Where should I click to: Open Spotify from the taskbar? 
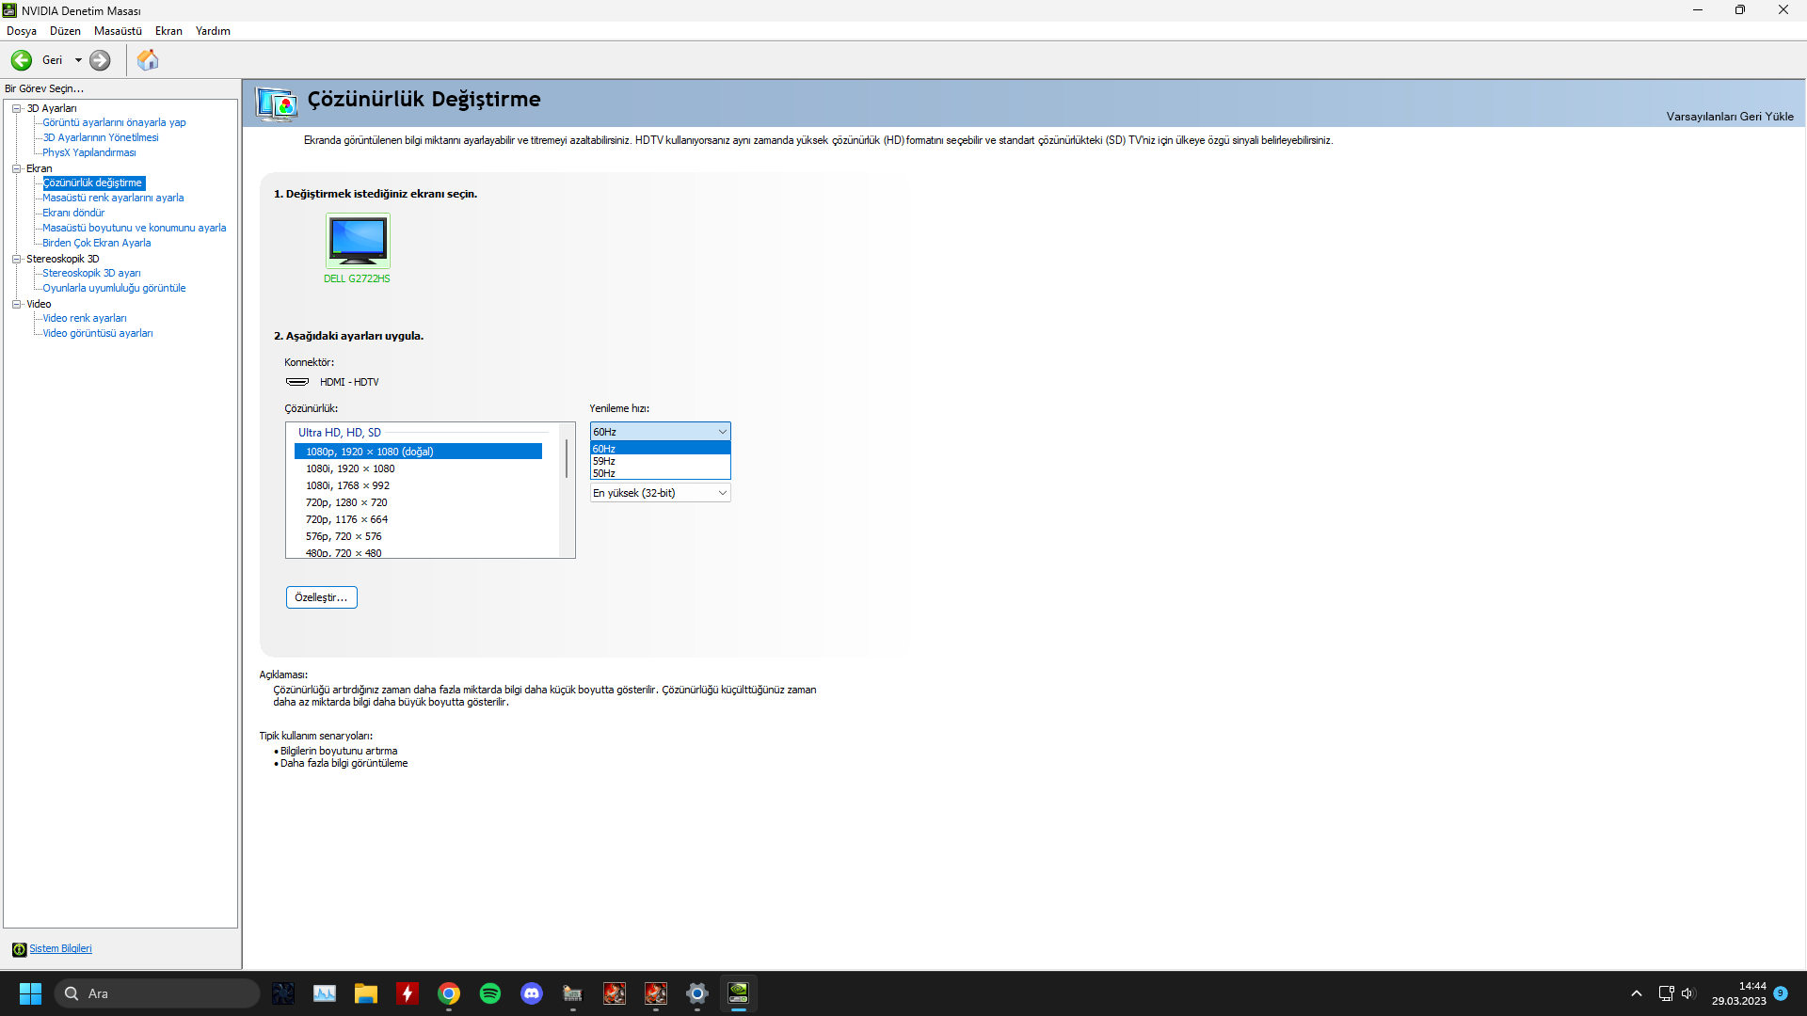tap(490, 993)
